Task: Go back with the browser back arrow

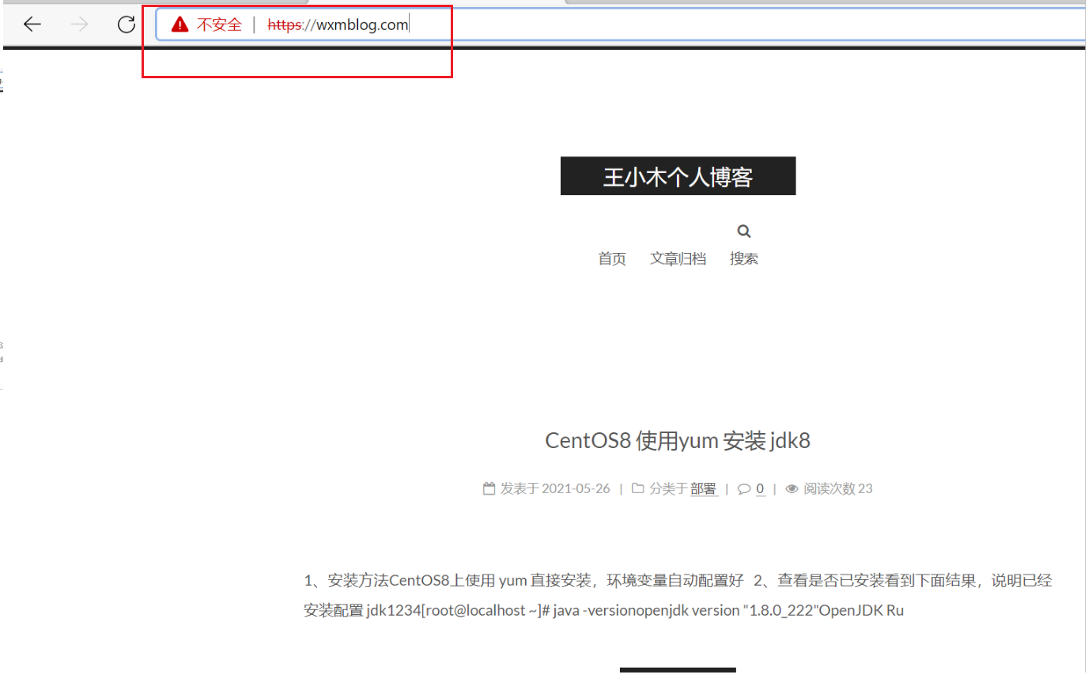Action: [32, 24]
